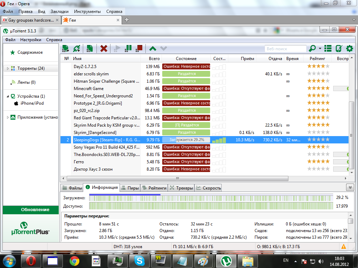This screenshot has width=358, height=268.
Task: Open Windows Explorer folder on the taskbar
Action: pos(248,261)
